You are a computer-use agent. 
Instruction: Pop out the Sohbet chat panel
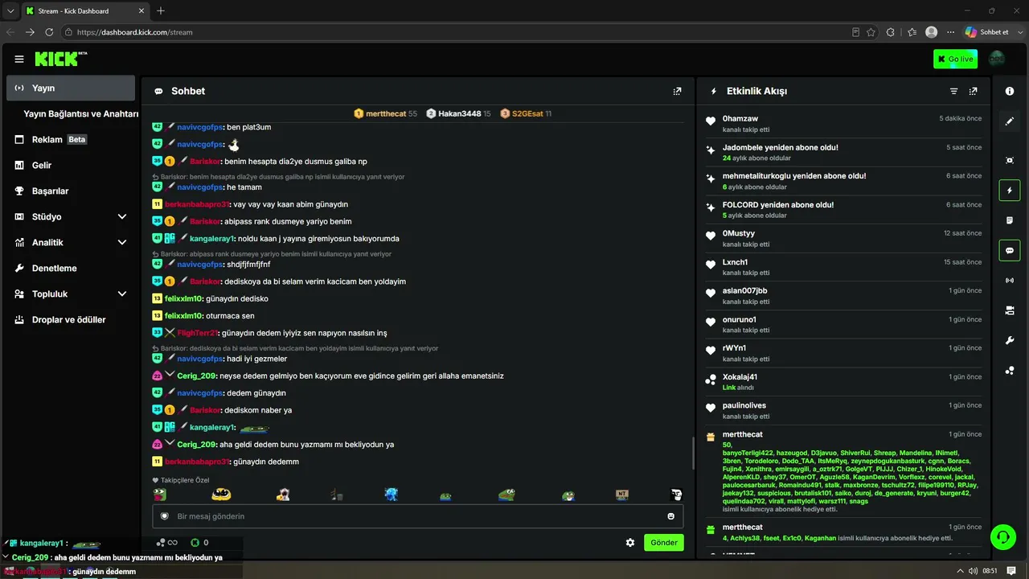coord(677,92)
